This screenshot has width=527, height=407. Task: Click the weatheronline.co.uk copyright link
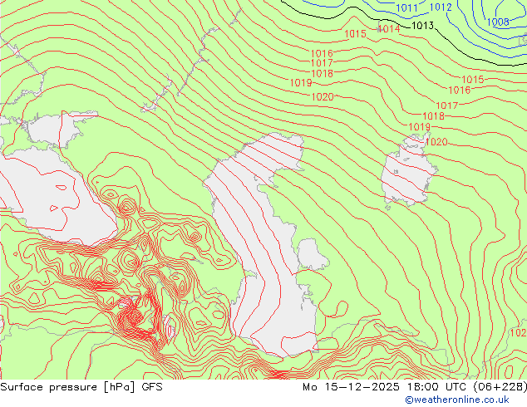(457, 400)
